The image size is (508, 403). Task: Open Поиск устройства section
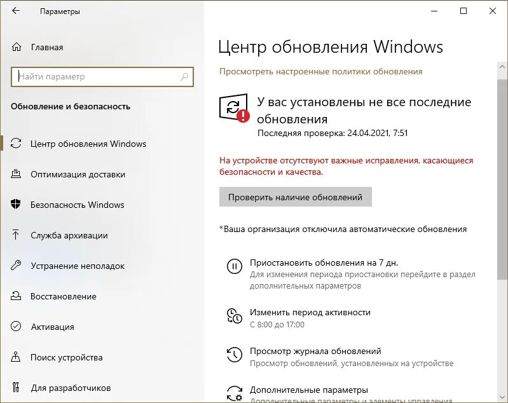66,357
